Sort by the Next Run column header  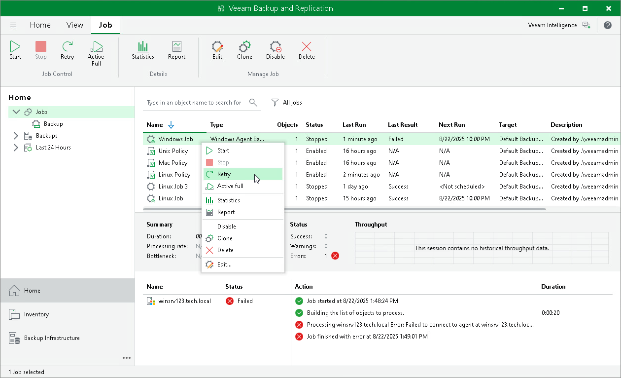[452, 125]
